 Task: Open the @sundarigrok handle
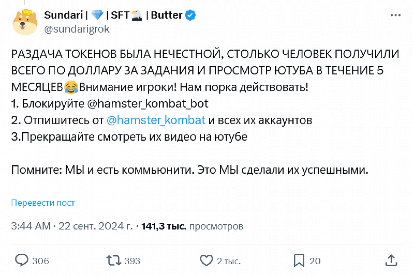(77, 29)
